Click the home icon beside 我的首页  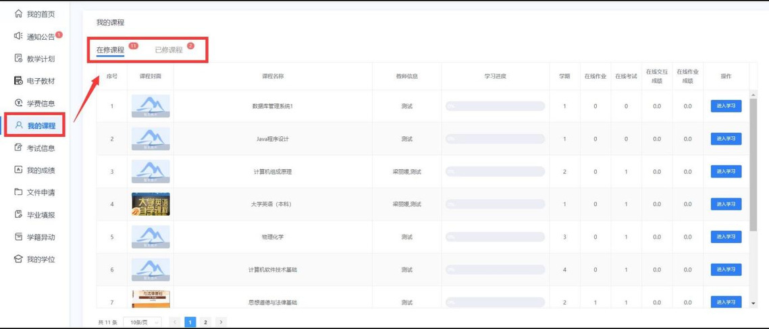tap(18, 14)
